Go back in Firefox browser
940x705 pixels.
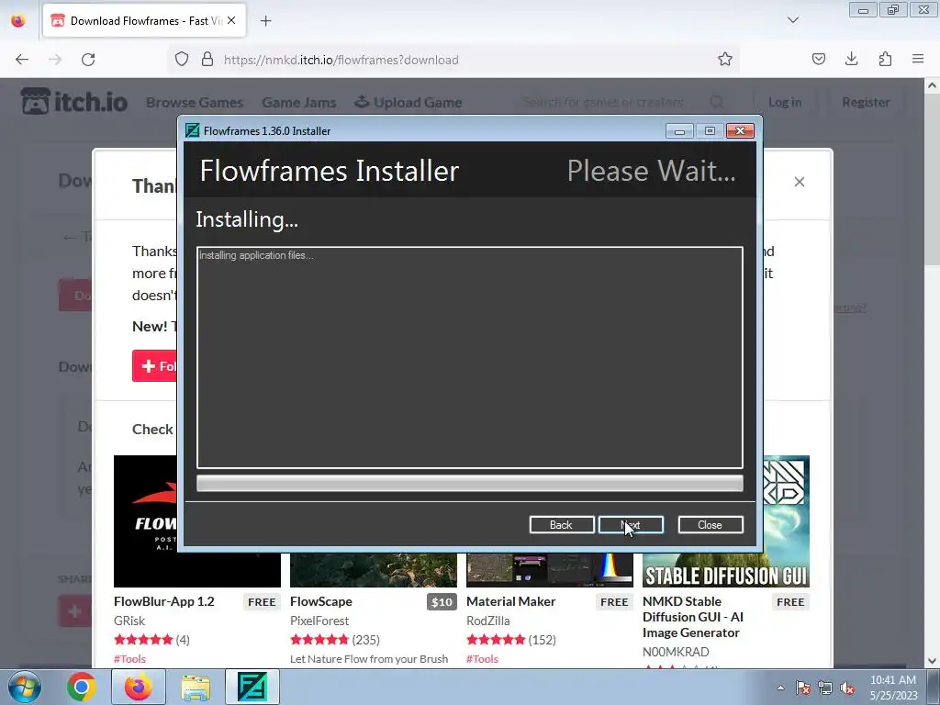click(x=22, y=60)
